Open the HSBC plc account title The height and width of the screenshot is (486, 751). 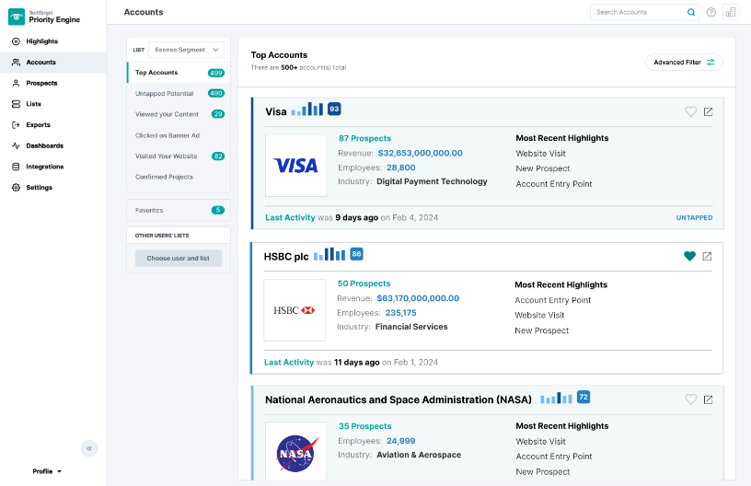[286, 257]
